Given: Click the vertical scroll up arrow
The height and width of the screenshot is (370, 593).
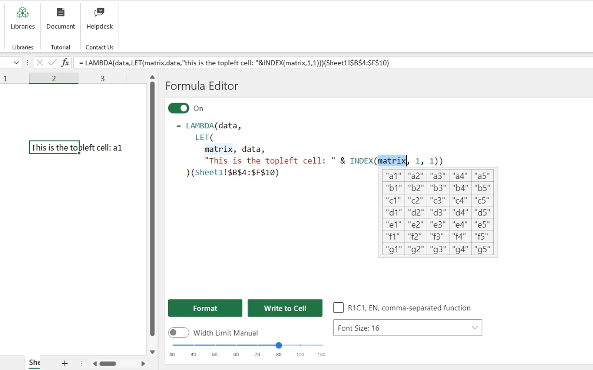Looking at the screenshot, I should tap(152, 77).
